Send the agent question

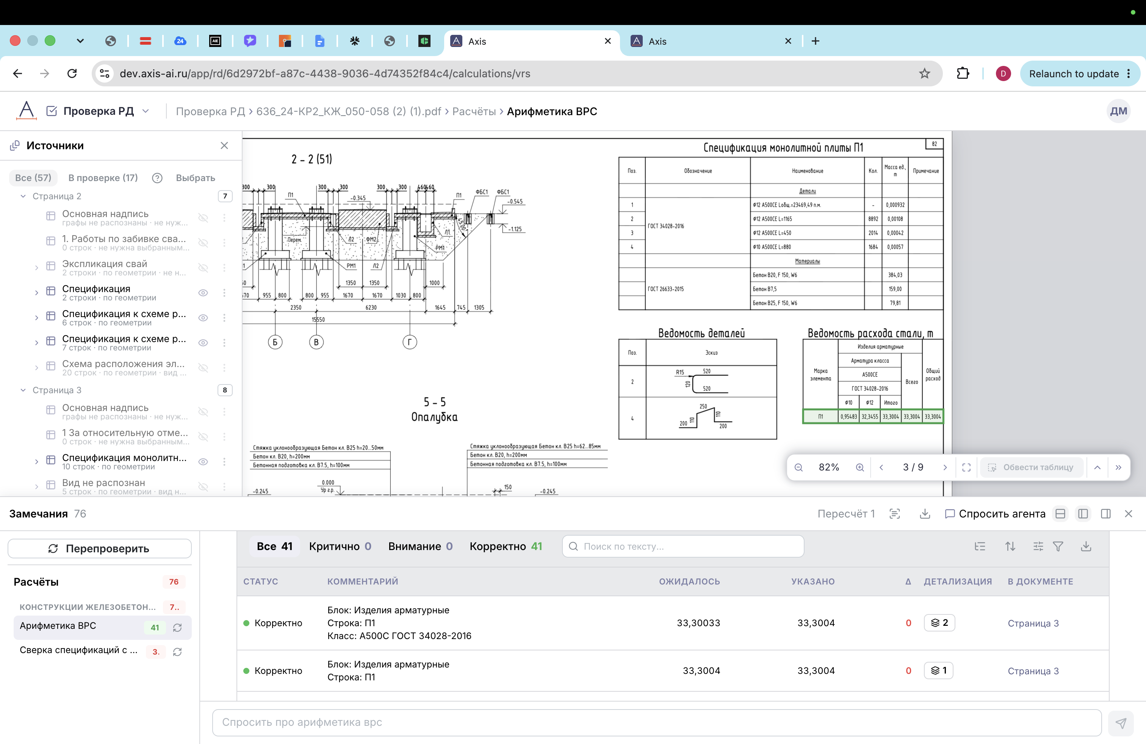(1121, 723)
